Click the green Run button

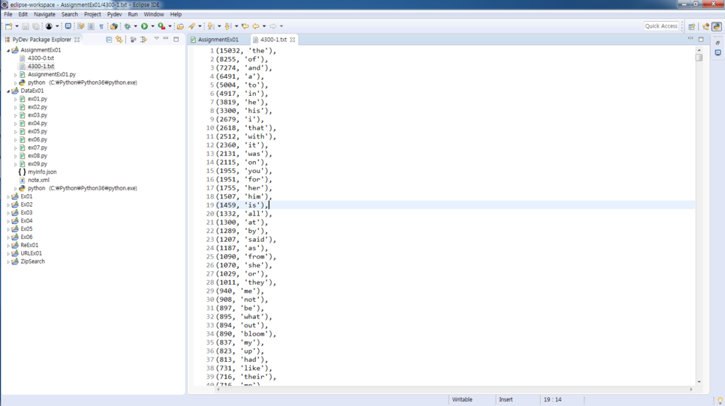(x=144, y=26)
